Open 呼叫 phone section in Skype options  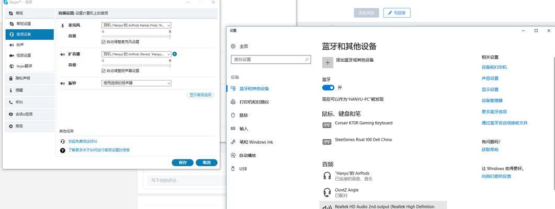click(30, 102)
